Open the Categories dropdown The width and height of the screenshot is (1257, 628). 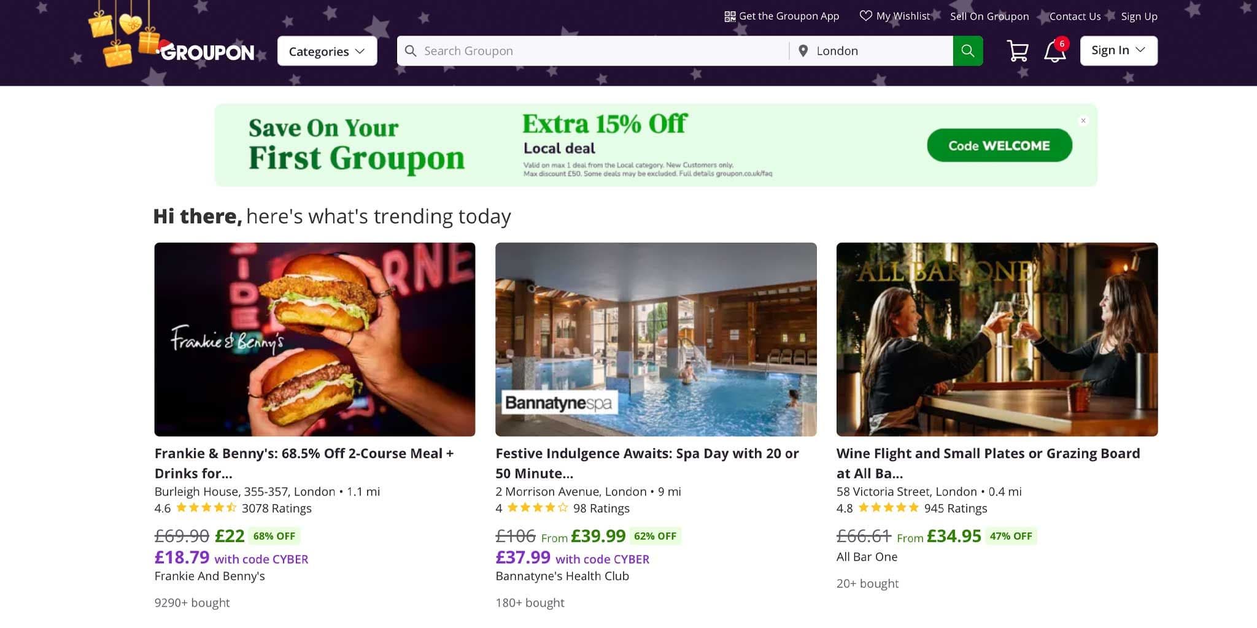[x=327, y=51]
